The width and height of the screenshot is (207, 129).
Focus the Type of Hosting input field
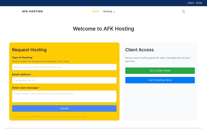[64, 67]
